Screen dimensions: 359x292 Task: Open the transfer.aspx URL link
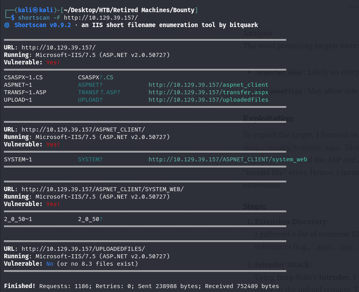pyautogui.click(x=209, y=92)
